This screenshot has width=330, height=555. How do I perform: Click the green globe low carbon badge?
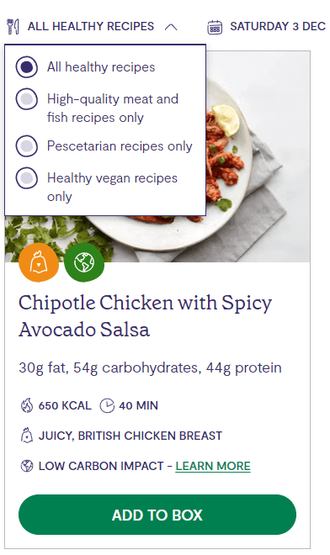84,262
